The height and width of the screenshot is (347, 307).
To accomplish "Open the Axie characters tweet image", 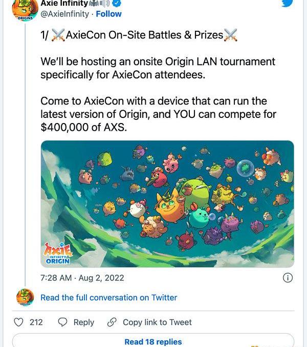I will 167,203.
